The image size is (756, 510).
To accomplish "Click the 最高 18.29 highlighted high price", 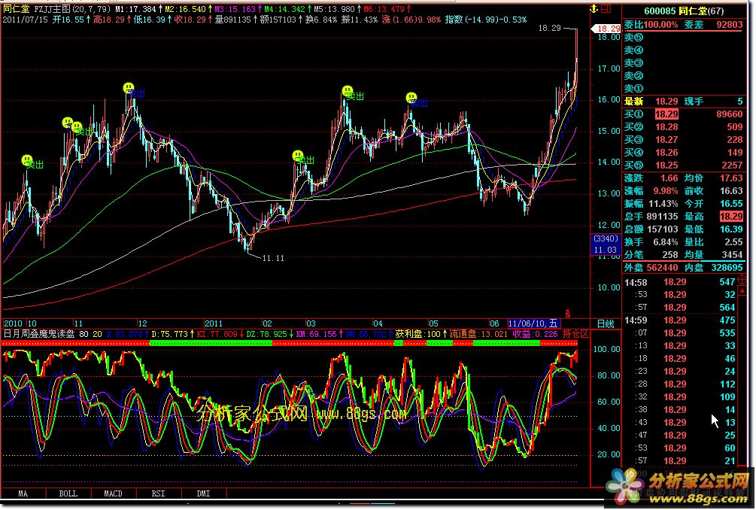I will point(731,217).
